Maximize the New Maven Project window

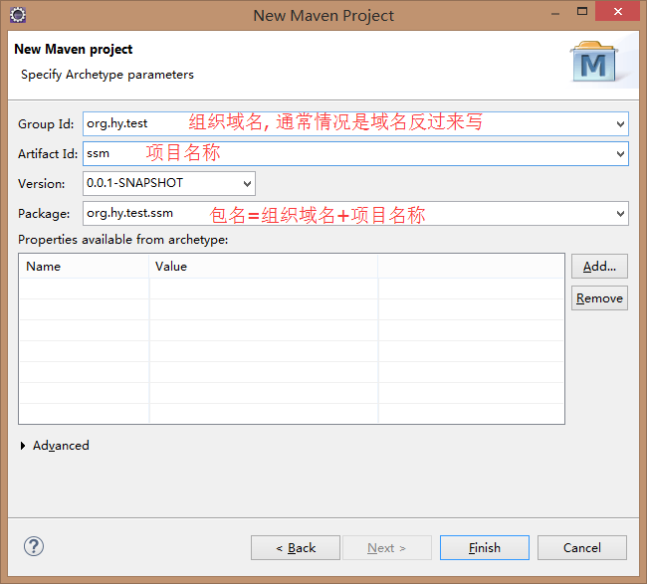(x=582, y=11)
